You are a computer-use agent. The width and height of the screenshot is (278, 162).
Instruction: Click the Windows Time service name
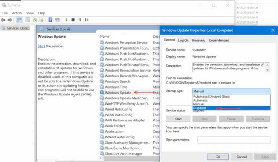pyautogui.click(x=116, y=87)
